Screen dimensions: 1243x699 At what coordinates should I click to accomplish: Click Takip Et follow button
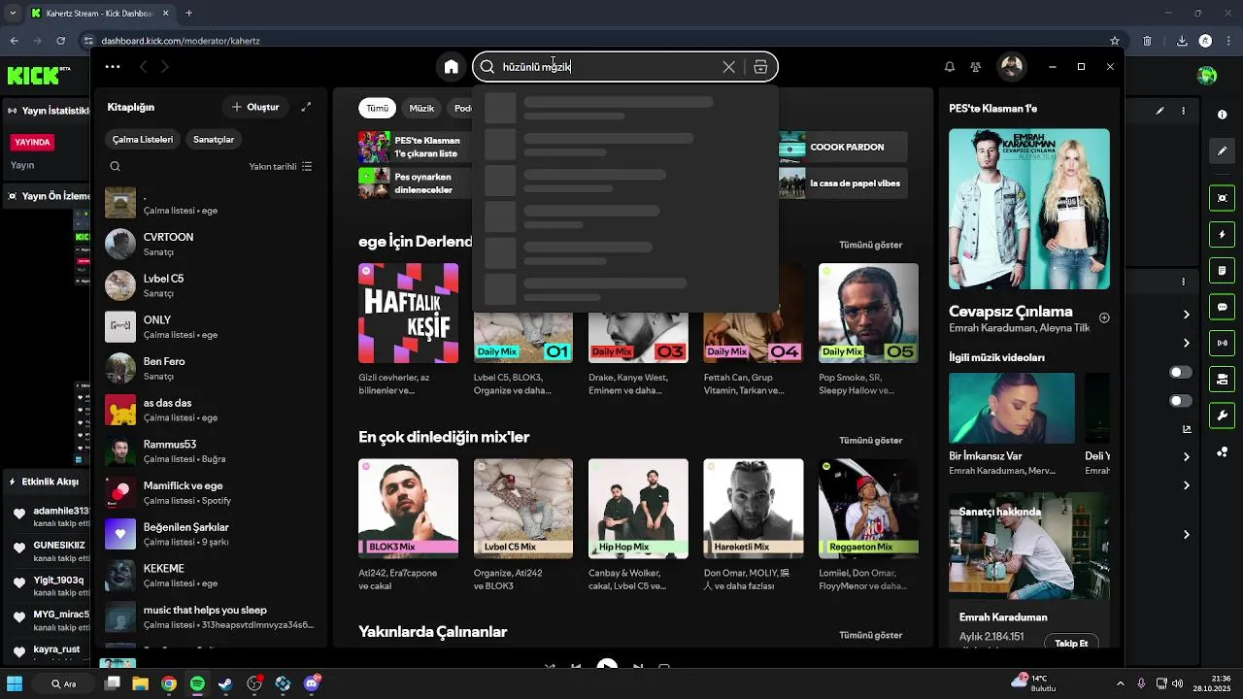[x=1071, y=643]
